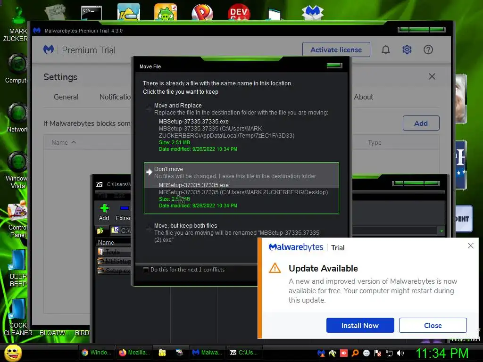
Task: Click the magnifier icon in system tray
Action: (x=355, y=353)
